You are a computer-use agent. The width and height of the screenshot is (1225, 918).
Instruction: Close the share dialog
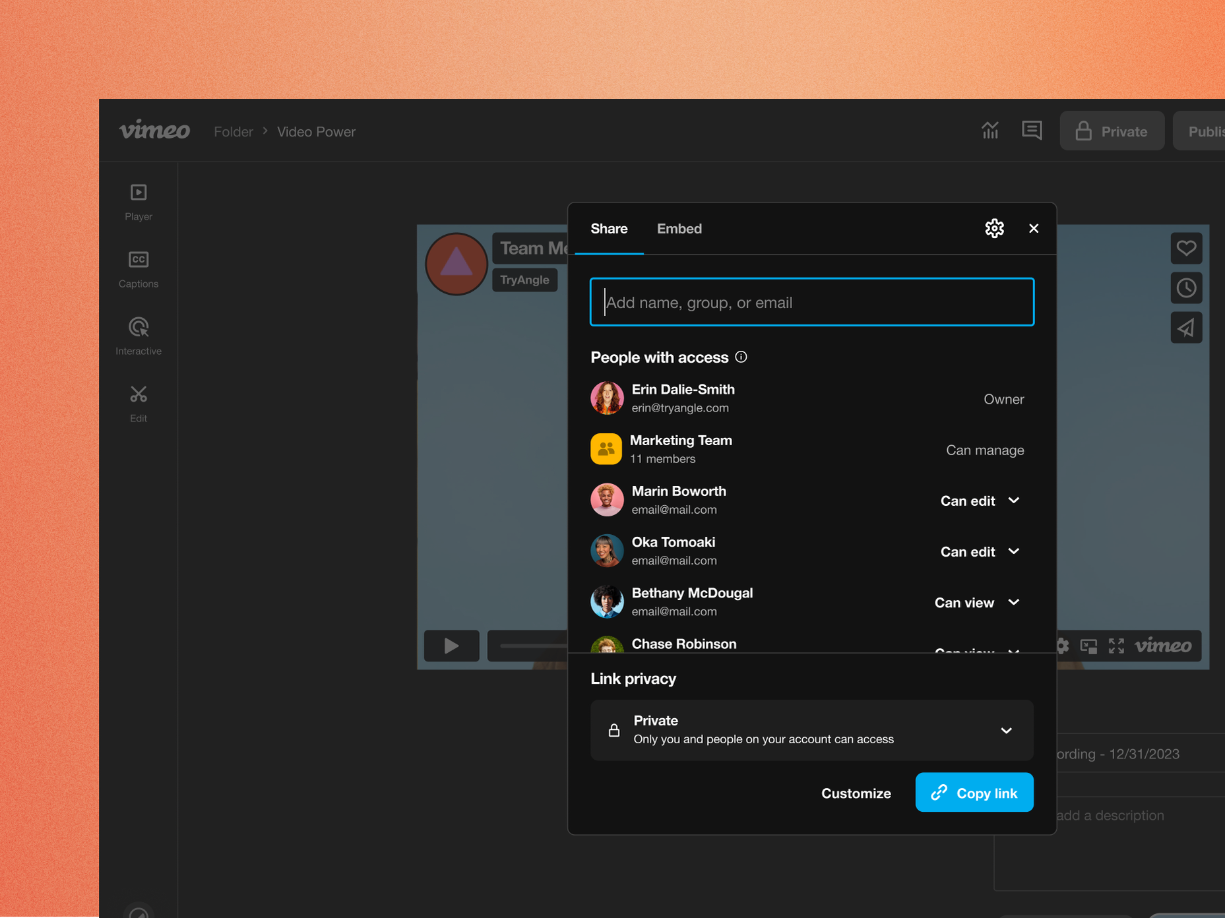(1034, 228)
